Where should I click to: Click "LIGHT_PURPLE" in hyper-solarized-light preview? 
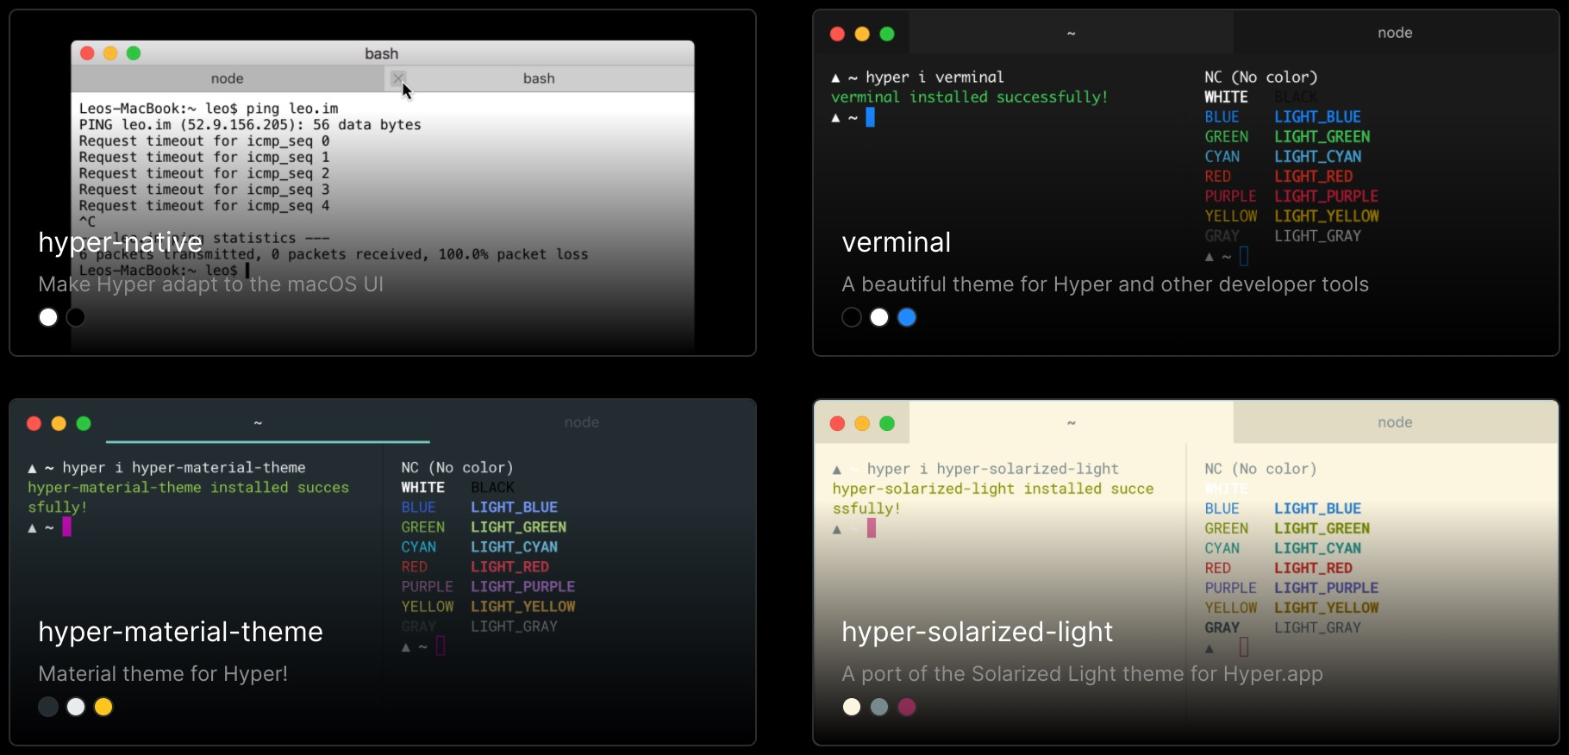click(1327, 588)
